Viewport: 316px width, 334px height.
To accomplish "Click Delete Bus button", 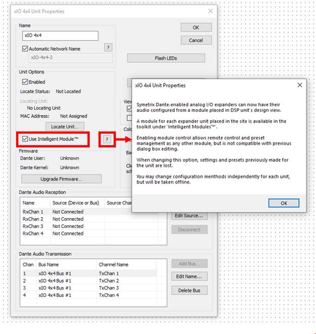I will pyautogui.click(x=189, y=290).
